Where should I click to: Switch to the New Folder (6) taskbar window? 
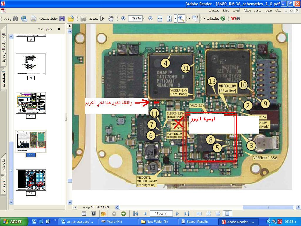click(158, 222)
